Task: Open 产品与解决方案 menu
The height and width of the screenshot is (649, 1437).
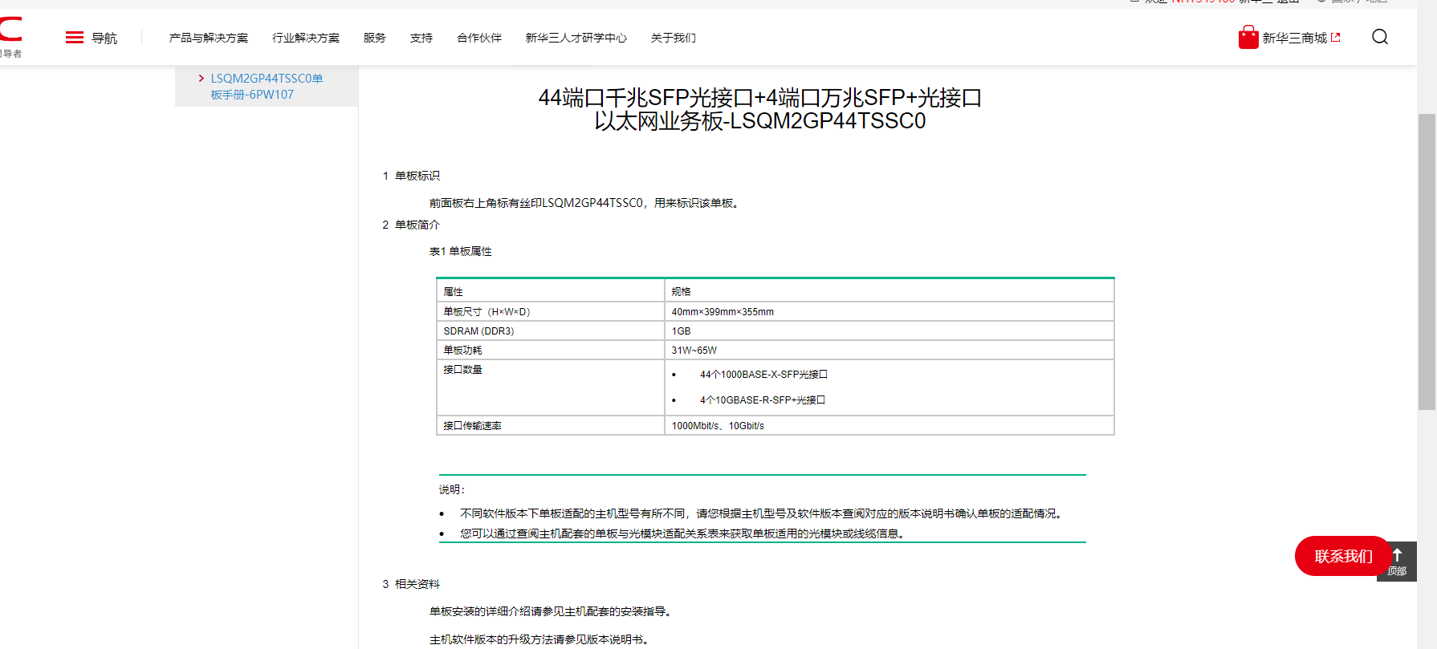Action: (x=209, y=38)
